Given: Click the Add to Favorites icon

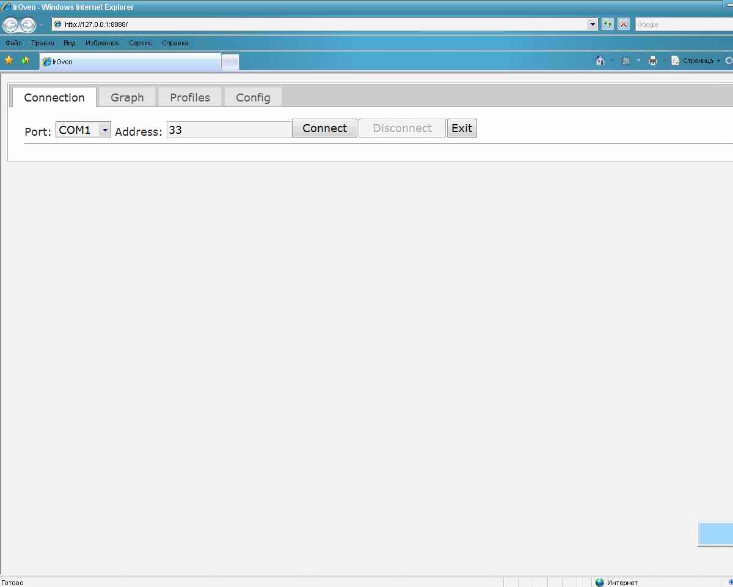Looking at the screenshot, I should tap(25, 61).
